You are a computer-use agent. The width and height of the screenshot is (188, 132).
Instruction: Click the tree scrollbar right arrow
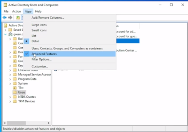pyautogui.click(x=49, y=123)
